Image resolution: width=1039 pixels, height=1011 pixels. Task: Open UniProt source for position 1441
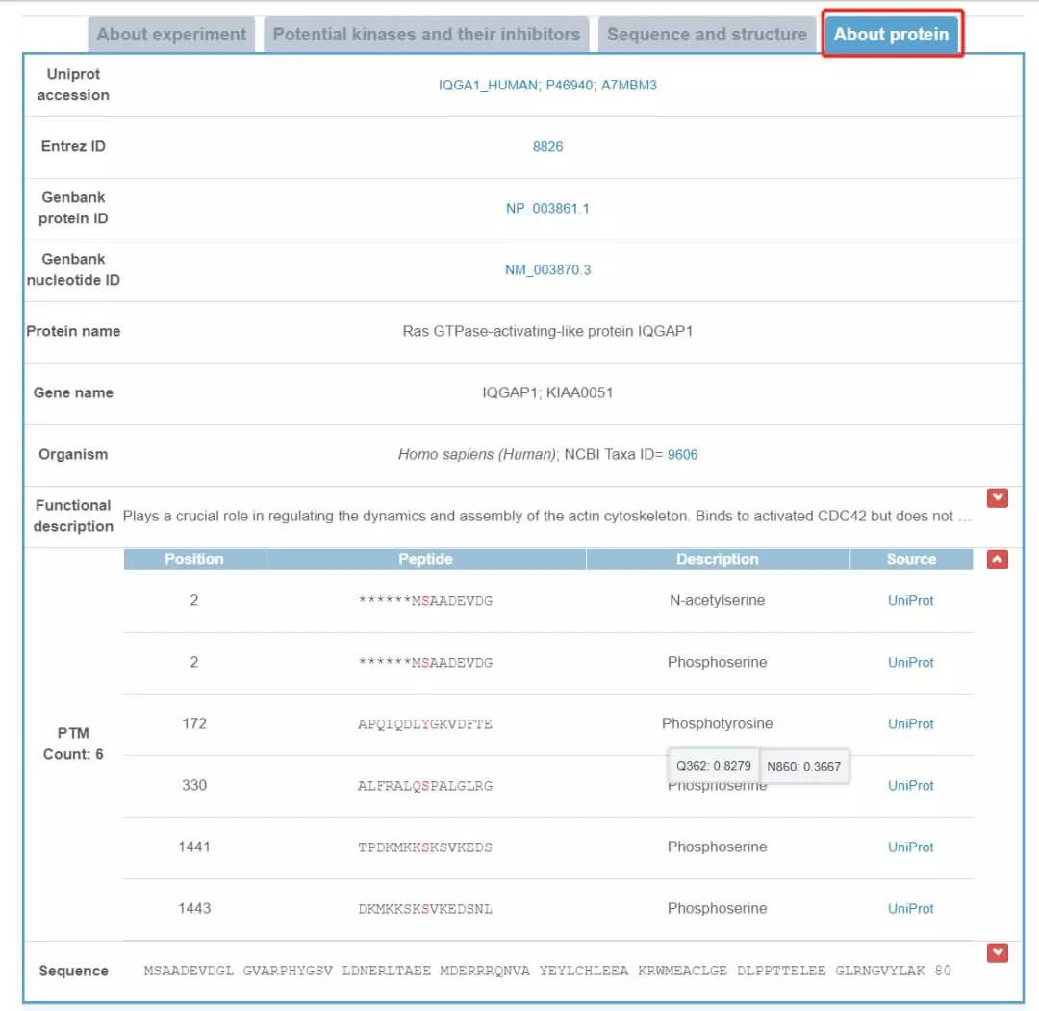[910, 847]
